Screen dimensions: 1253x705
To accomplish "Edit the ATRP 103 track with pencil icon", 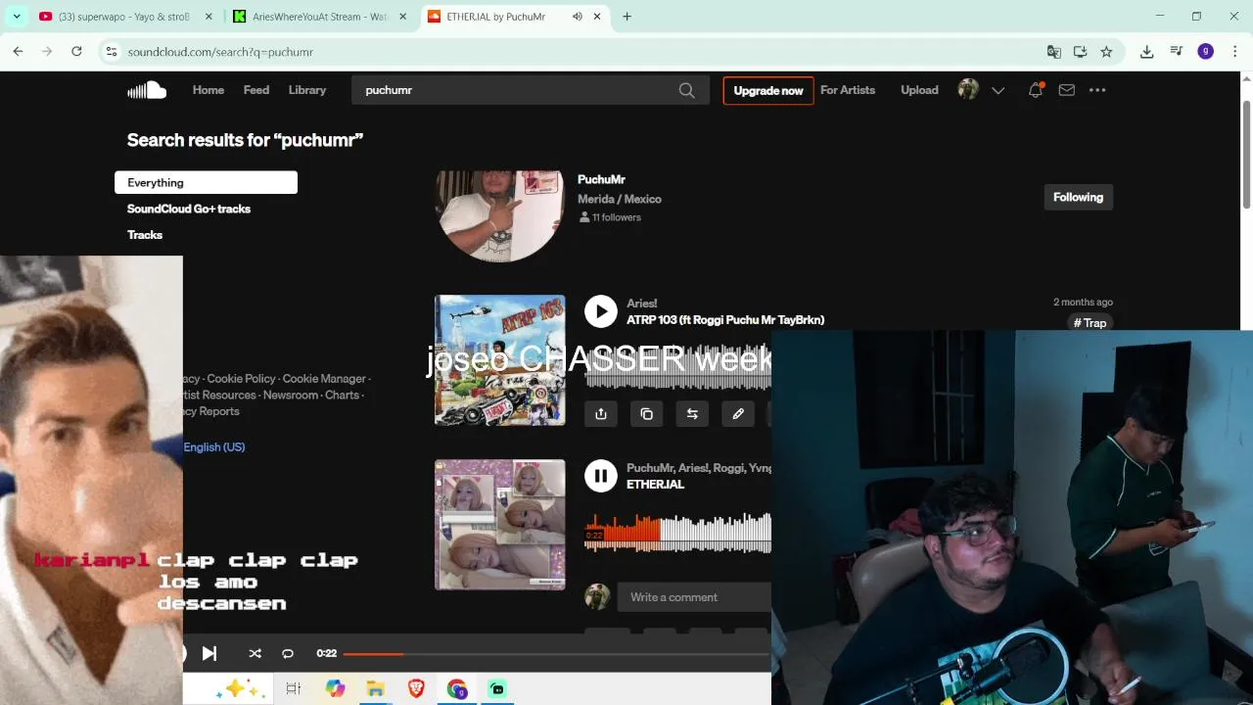I will point(738,414).
